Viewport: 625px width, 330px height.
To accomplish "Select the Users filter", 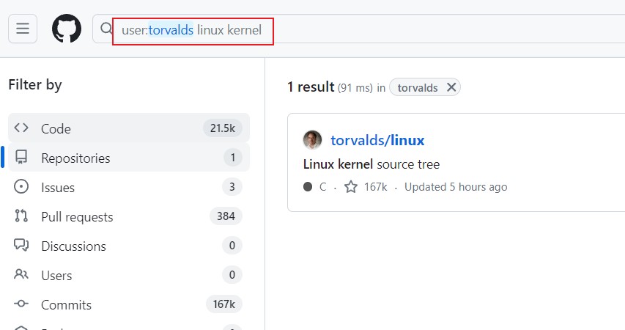I will 129,275.
